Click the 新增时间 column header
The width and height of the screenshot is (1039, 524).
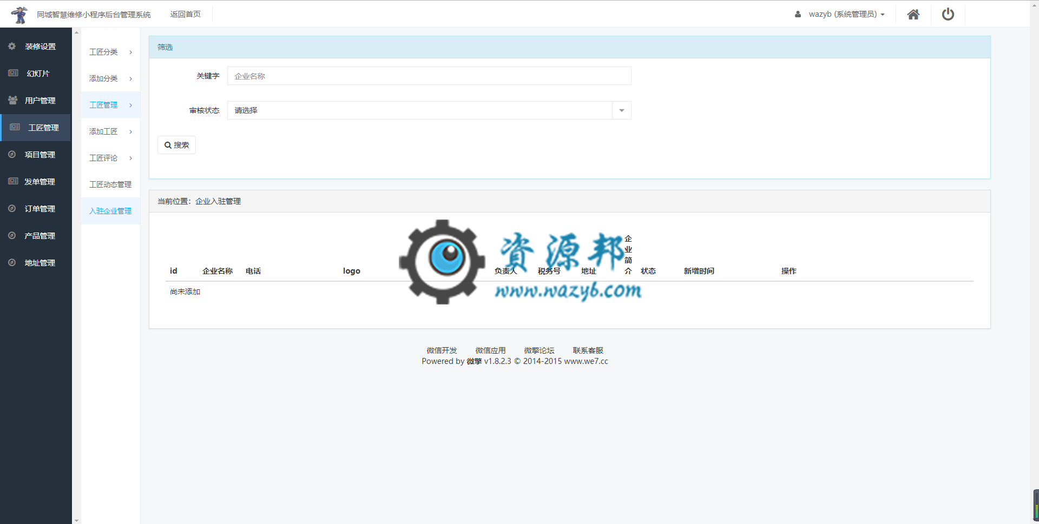click(x=699, y=271)
